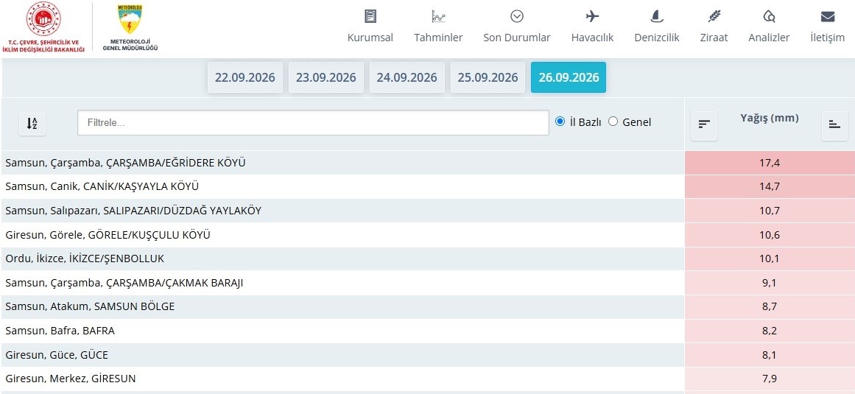The image size is (855, 394).
Task: Open the İletişim menu
Action: (x=828, y=38)
